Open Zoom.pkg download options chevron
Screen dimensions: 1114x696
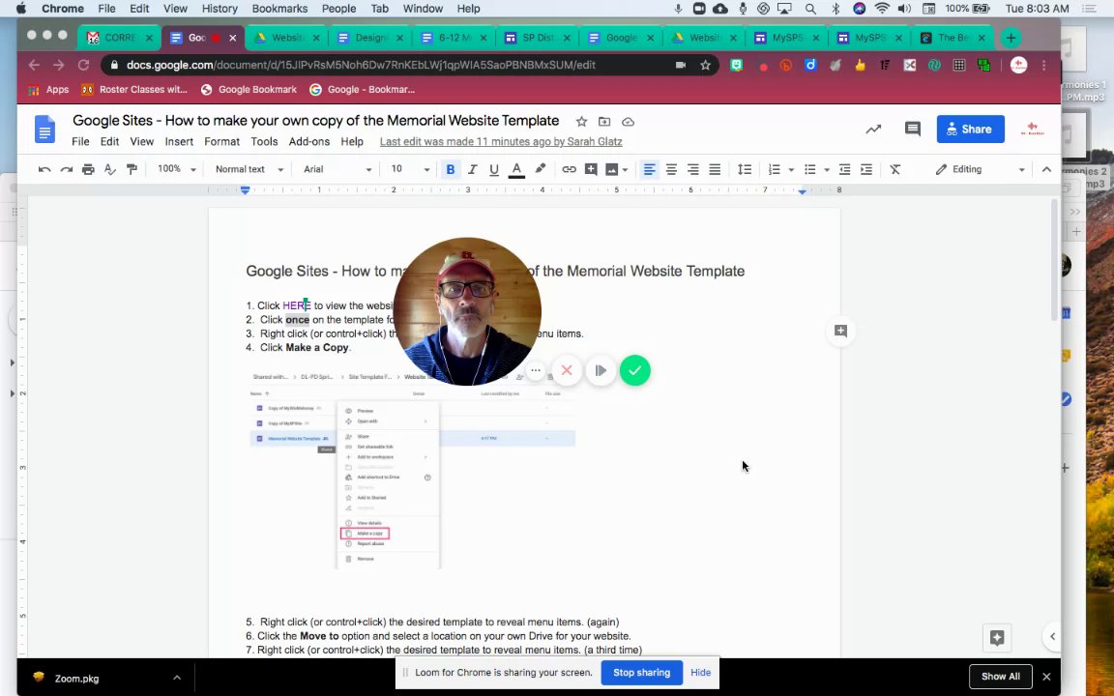(x=177, y=678)
